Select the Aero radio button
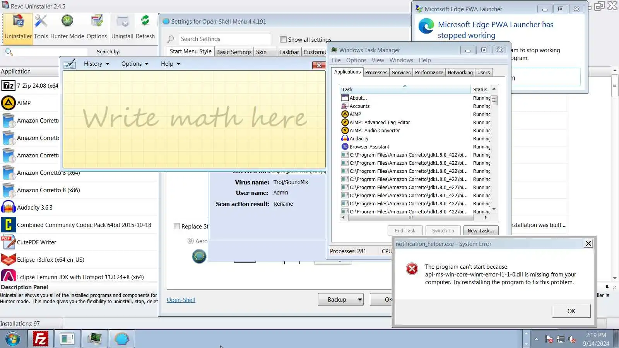The image size is (619, 348). pyautogui.click(x=190, y=241)
